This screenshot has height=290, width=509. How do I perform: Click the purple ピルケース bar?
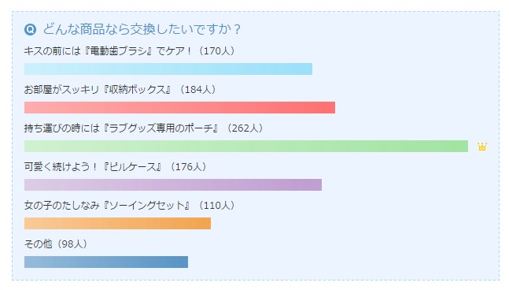coord(173,184)
